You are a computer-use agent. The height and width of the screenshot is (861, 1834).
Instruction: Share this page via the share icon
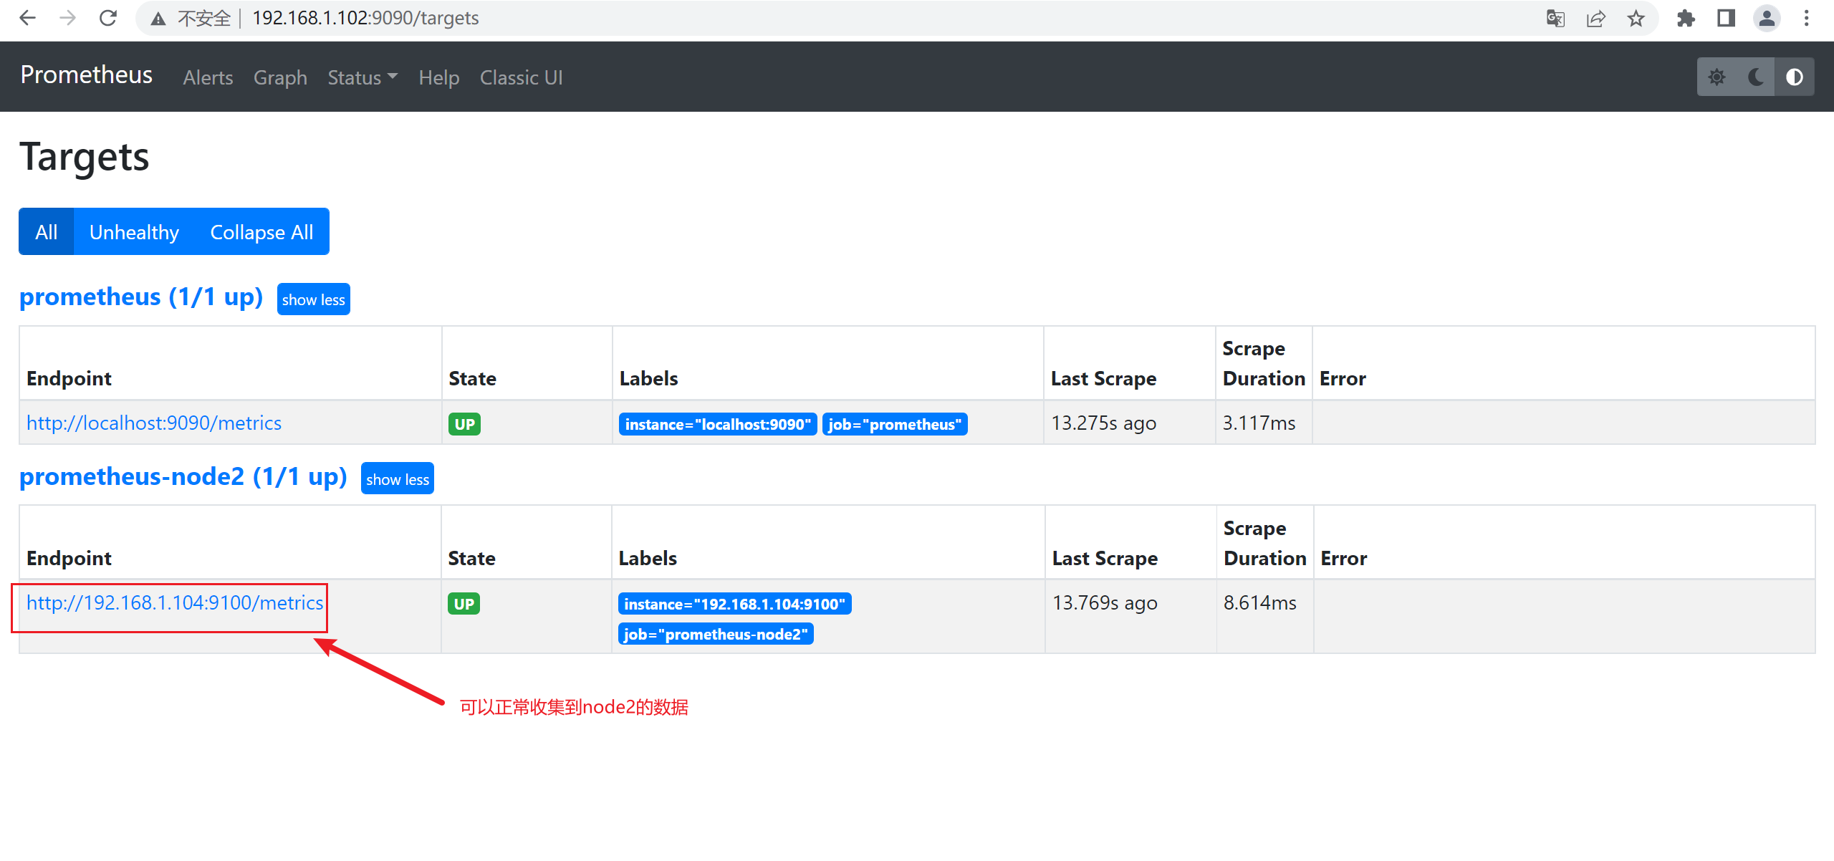pyautogui.click(x=1595, y=19)
